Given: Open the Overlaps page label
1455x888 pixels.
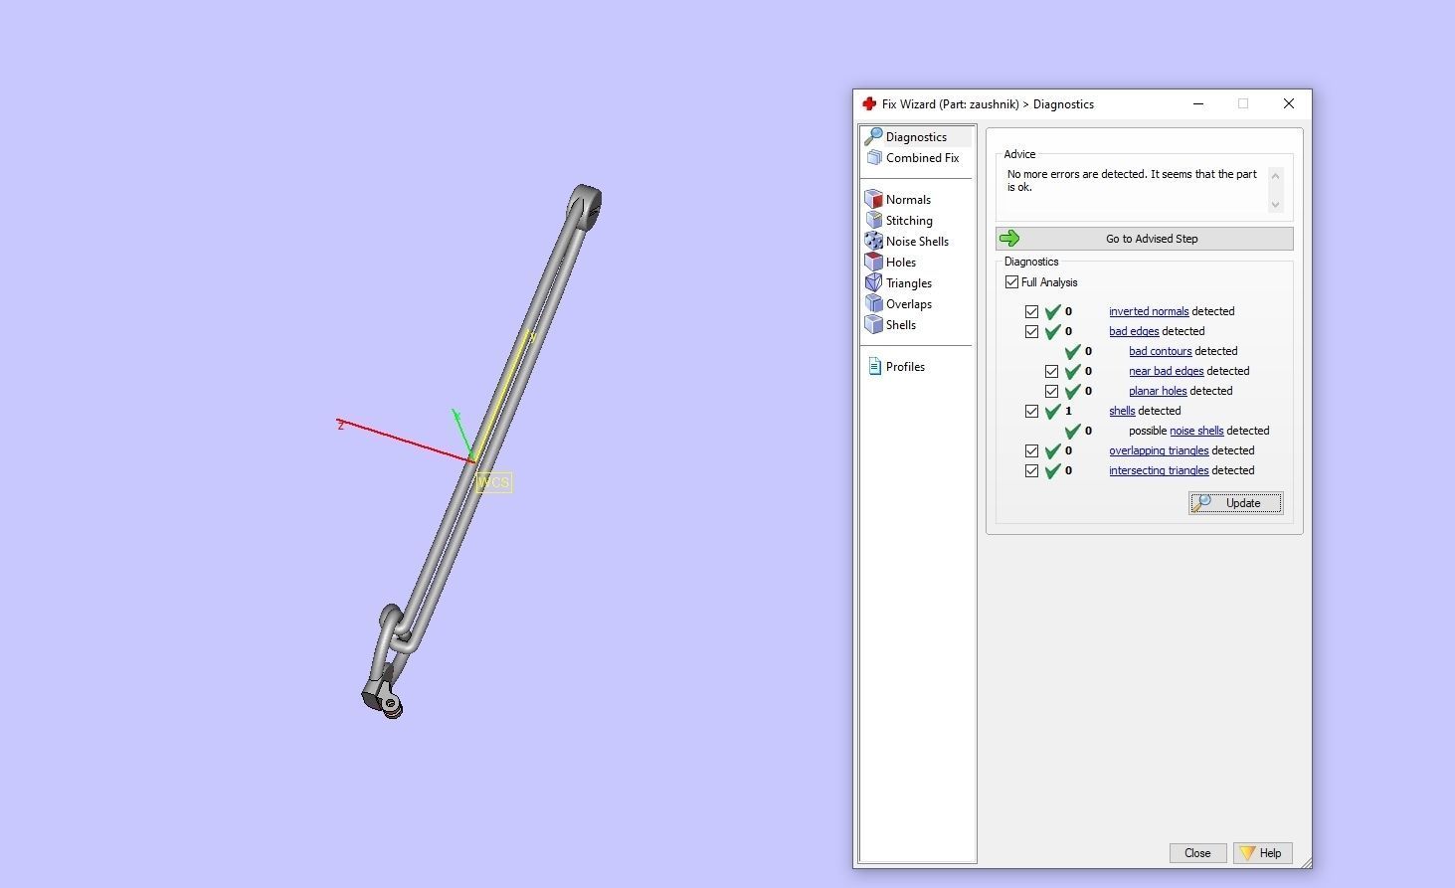Looking at the screenshot, I should [909, 304].
